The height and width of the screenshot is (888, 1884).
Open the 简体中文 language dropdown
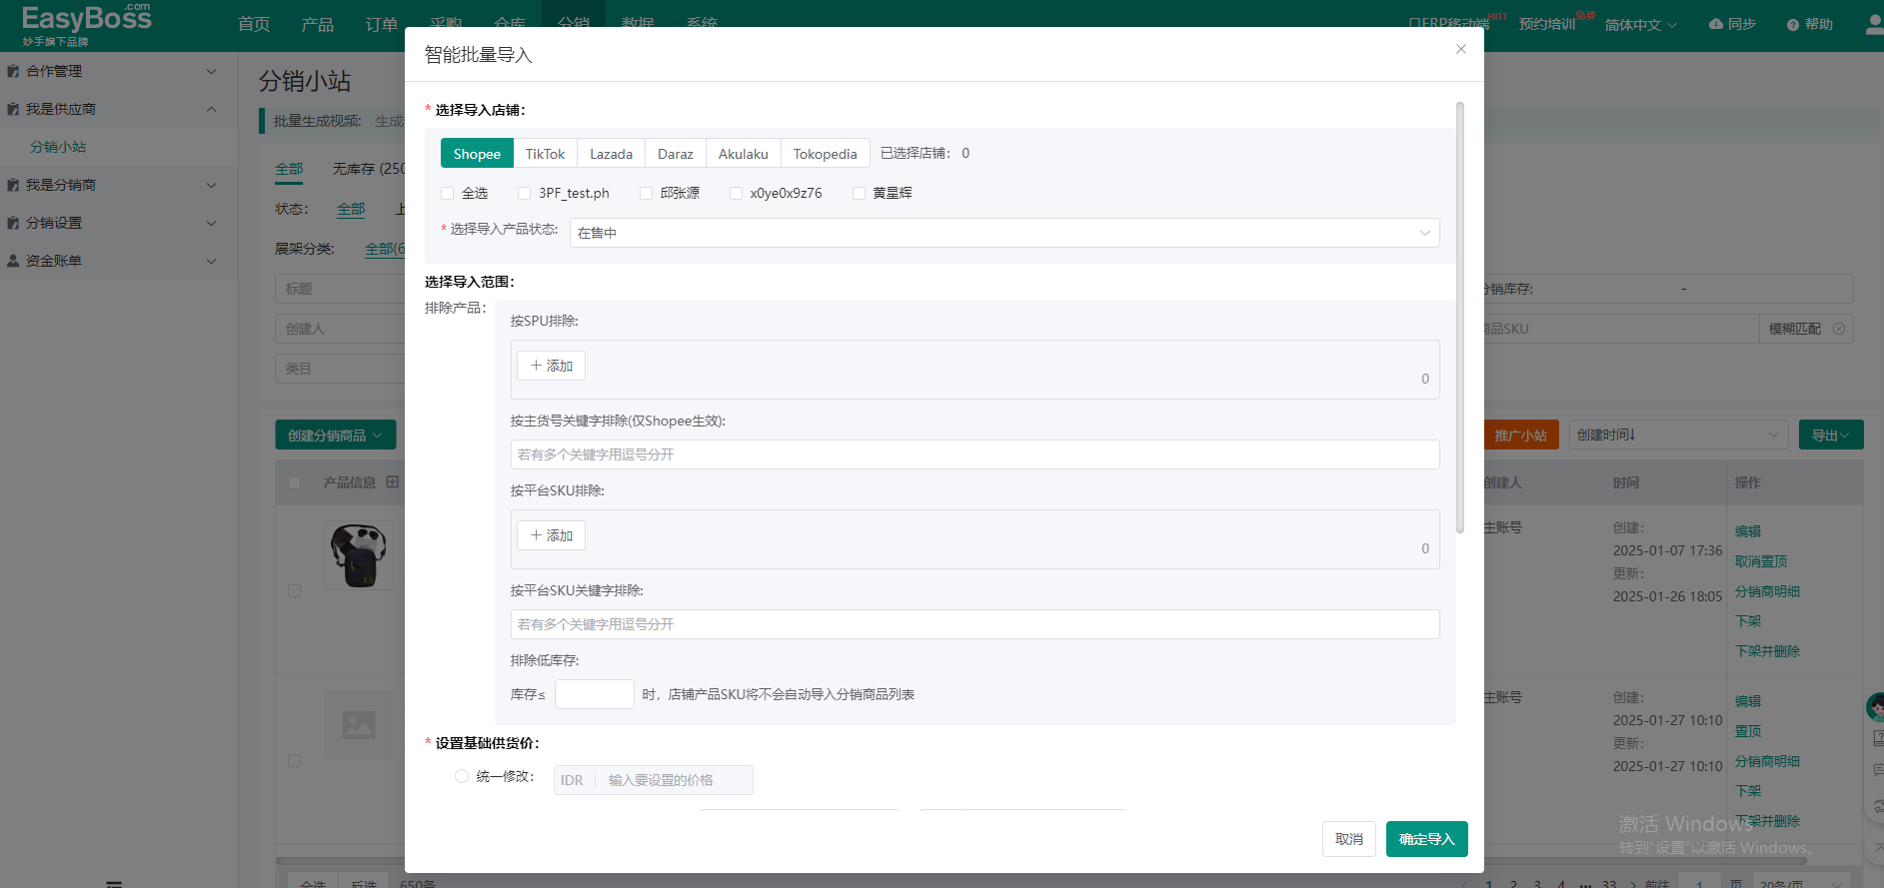pos(1641,25)
